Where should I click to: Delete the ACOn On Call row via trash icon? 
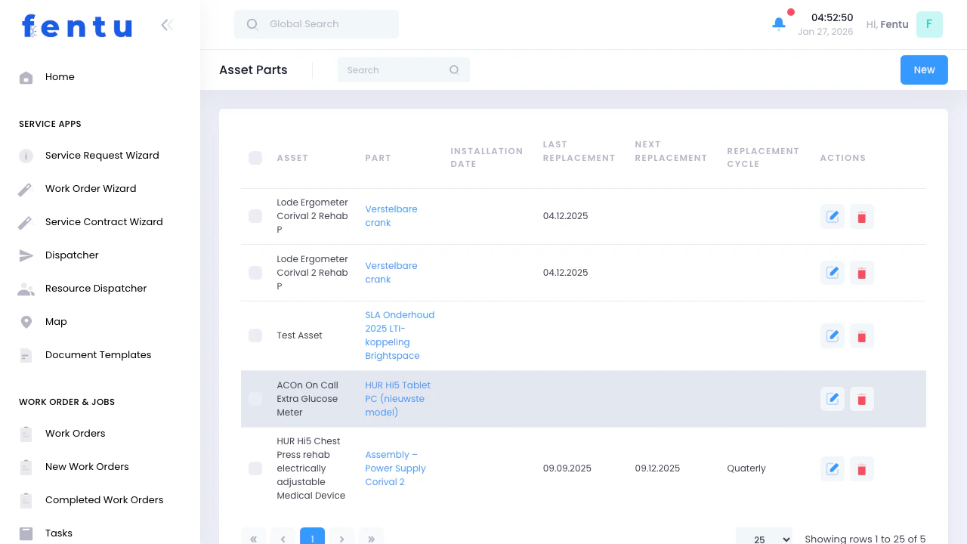pos(861,398)
